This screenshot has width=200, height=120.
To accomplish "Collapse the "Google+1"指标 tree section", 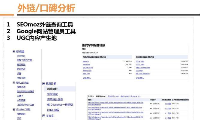I will click(x=14, y=109).
